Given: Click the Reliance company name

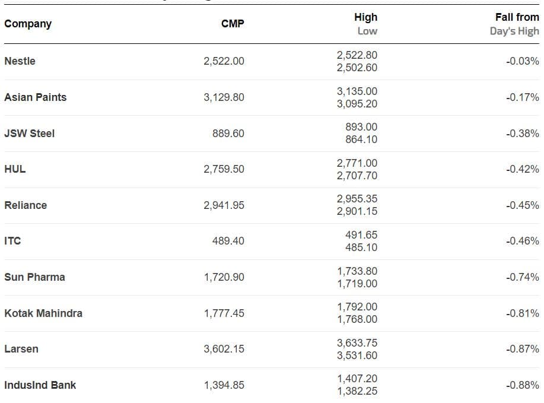Looking at the screenshot, I should (26, 205).
